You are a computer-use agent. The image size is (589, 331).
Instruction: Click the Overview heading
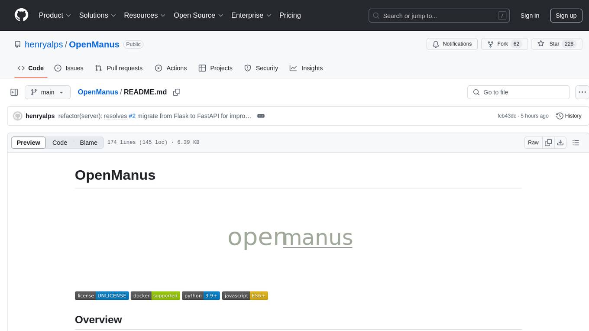(98, 320)
